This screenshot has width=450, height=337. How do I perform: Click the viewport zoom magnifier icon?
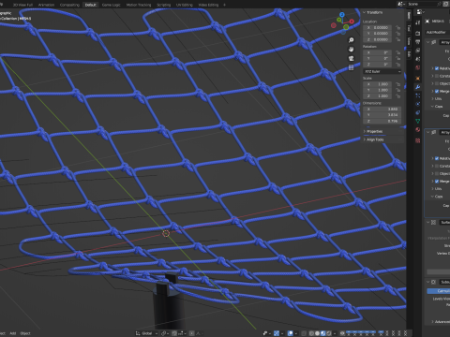tap(352, 40)
